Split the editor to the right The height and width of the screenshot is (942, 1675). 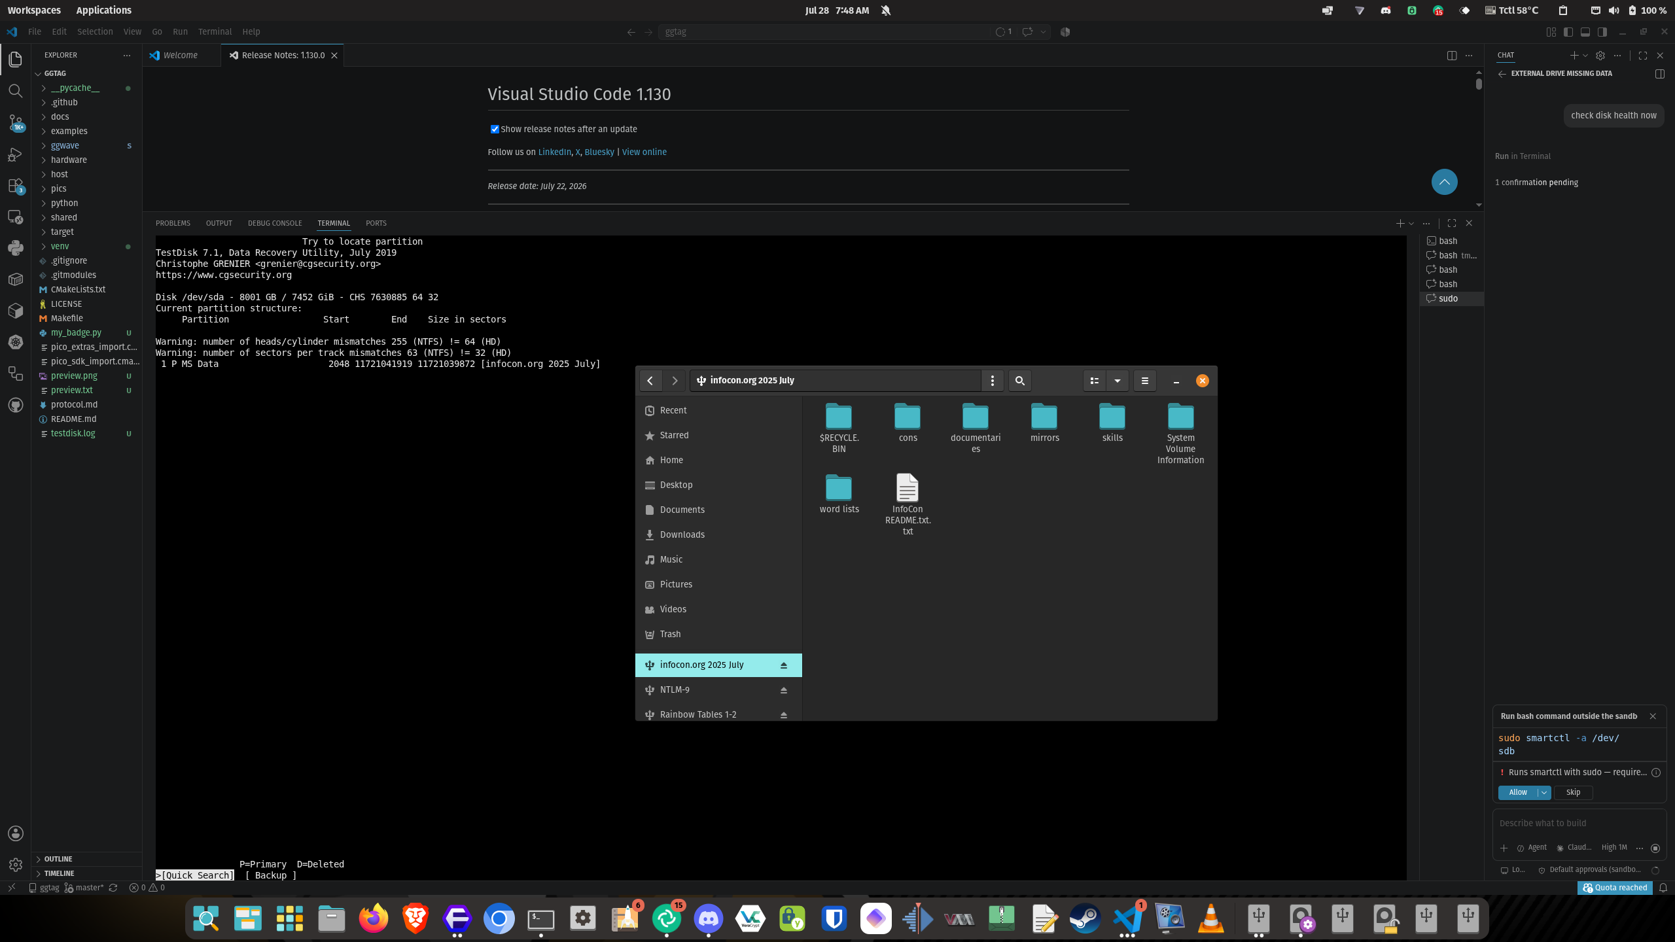click(1452, 56)
